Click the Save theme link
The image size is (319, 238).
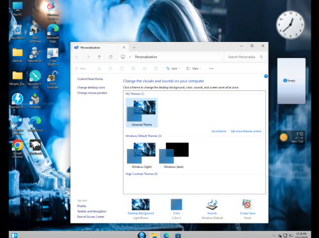[x=219, y=131]
